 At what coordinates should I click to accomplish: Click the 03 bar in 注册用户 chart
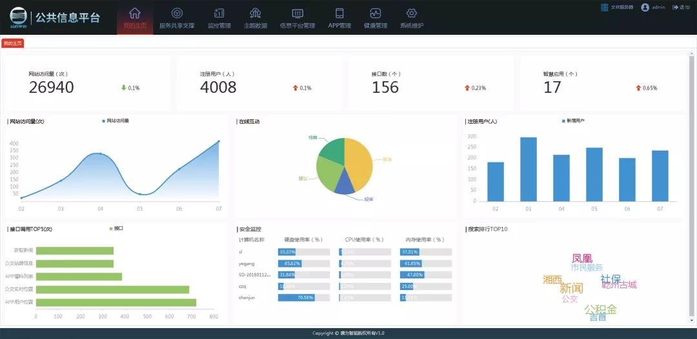529,169
